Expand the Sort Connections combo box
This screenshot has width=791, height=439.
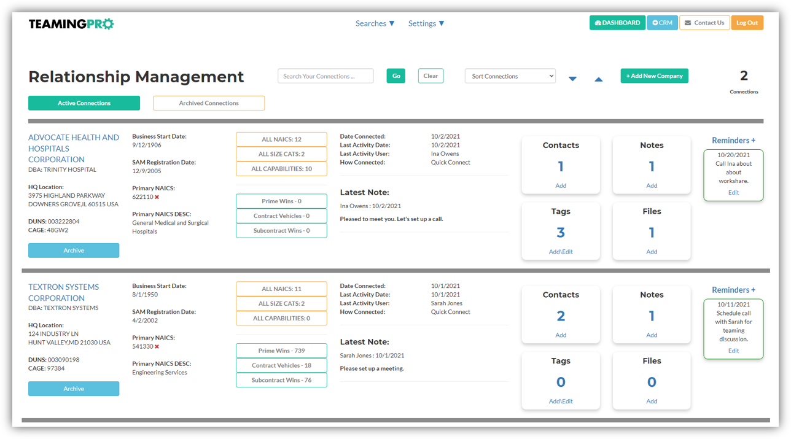pyautogui.click(x=510, y=76)
